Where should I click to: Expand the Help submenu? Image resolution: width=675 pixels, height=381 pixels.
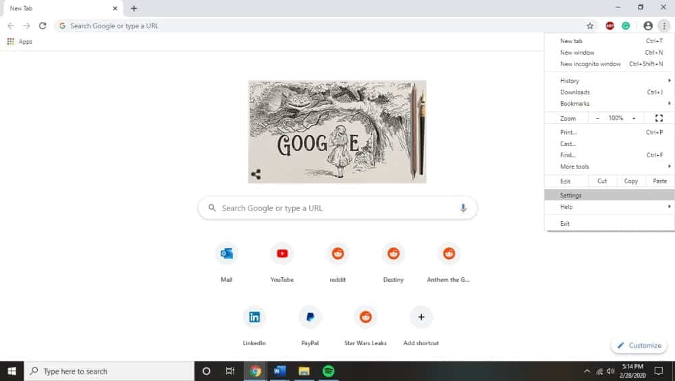point(610,207)
